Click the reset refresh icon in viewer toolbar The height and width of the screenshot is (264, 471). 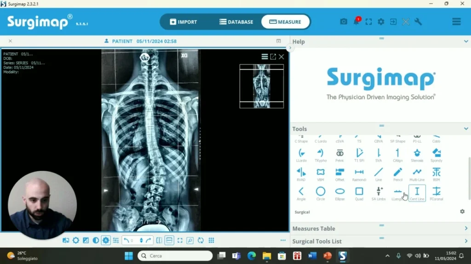(x=201, y=240)
